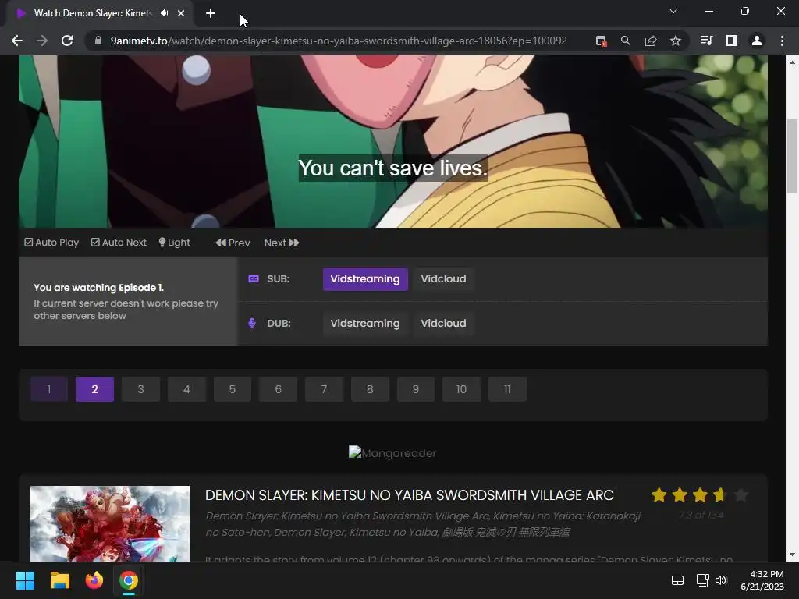Select the DUB Vidstreaming server
Viewport: 799px width, 599px height.
(x=365, y=324)
